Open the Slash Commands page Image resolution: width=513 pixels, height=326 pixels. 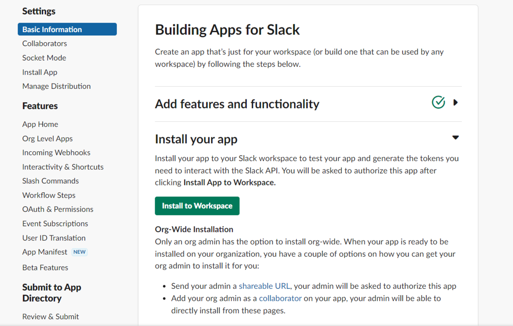[50, 181]
